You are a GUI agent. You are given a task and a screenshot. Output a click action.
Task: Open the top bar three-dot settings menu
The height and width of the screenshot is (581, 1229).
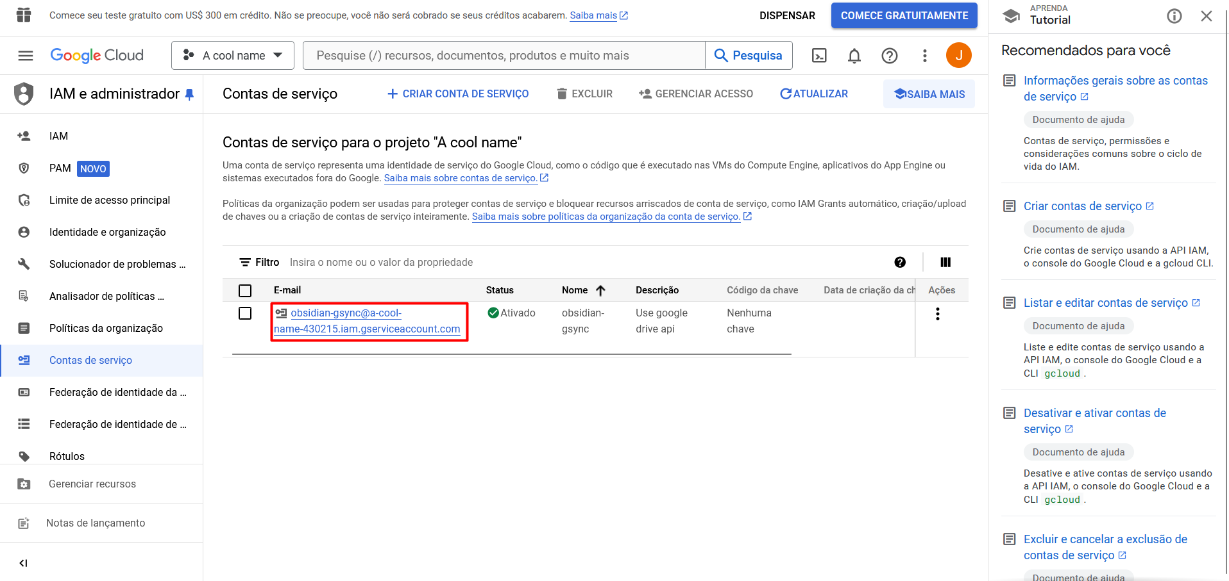924,56
